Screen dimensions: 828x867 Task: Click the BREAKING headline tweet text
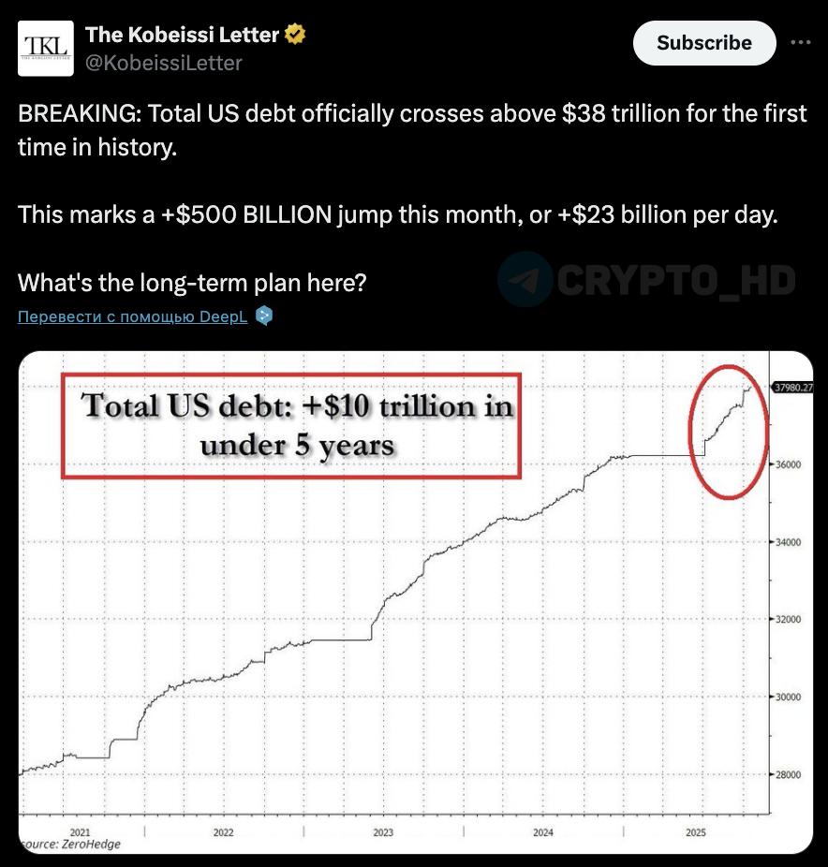[x=412, y=129]
